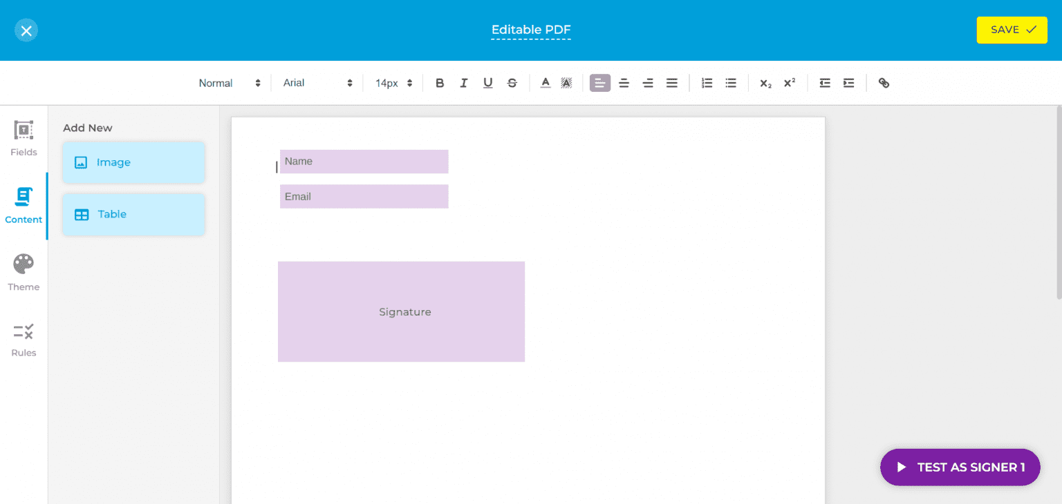Switch to the Rules panel

(24, 338)
